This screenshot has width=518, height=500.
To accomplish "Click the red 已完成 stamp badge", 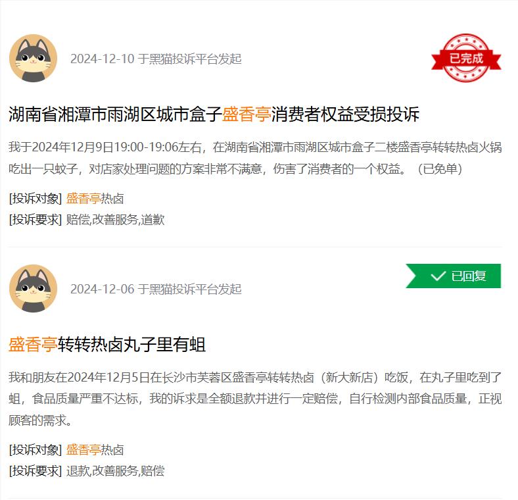I will pos(466,58).
